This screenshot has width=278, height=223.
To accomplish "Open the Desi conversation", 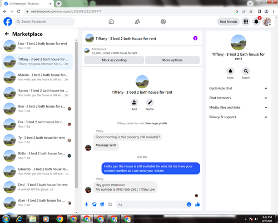I will tap(37, 187).
